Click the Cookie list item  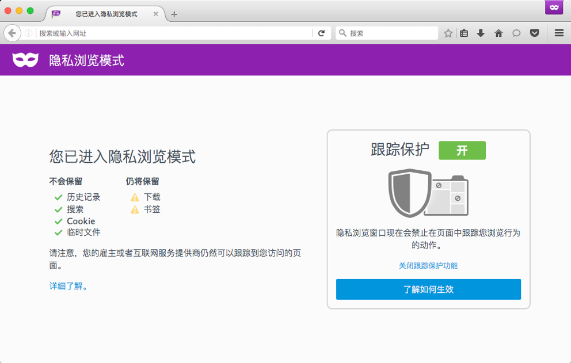tap(81, 221)
